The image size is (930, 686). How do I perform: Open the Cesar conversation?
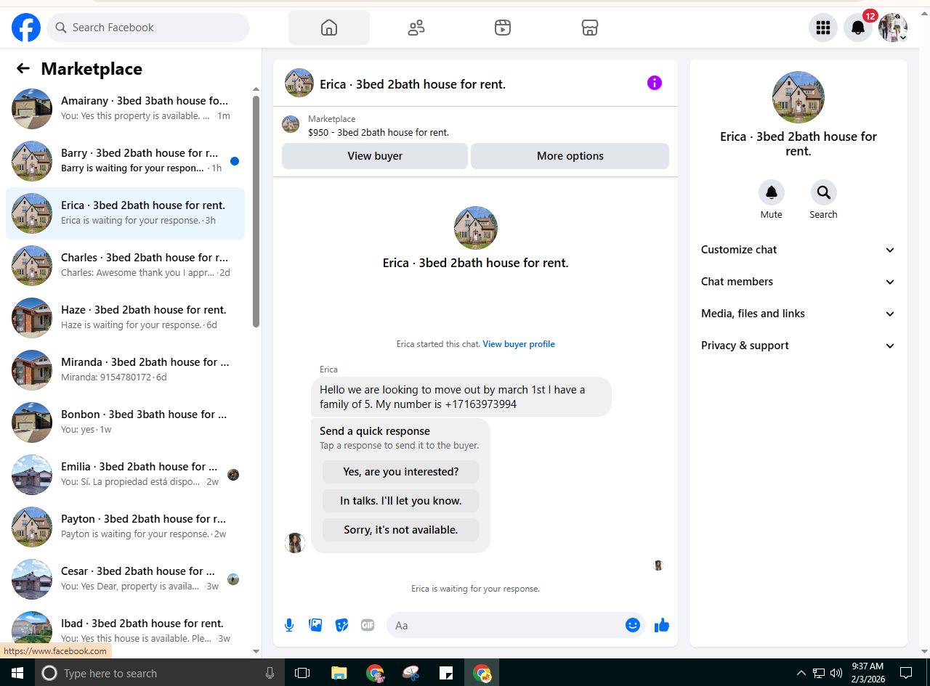click(126, 579)
